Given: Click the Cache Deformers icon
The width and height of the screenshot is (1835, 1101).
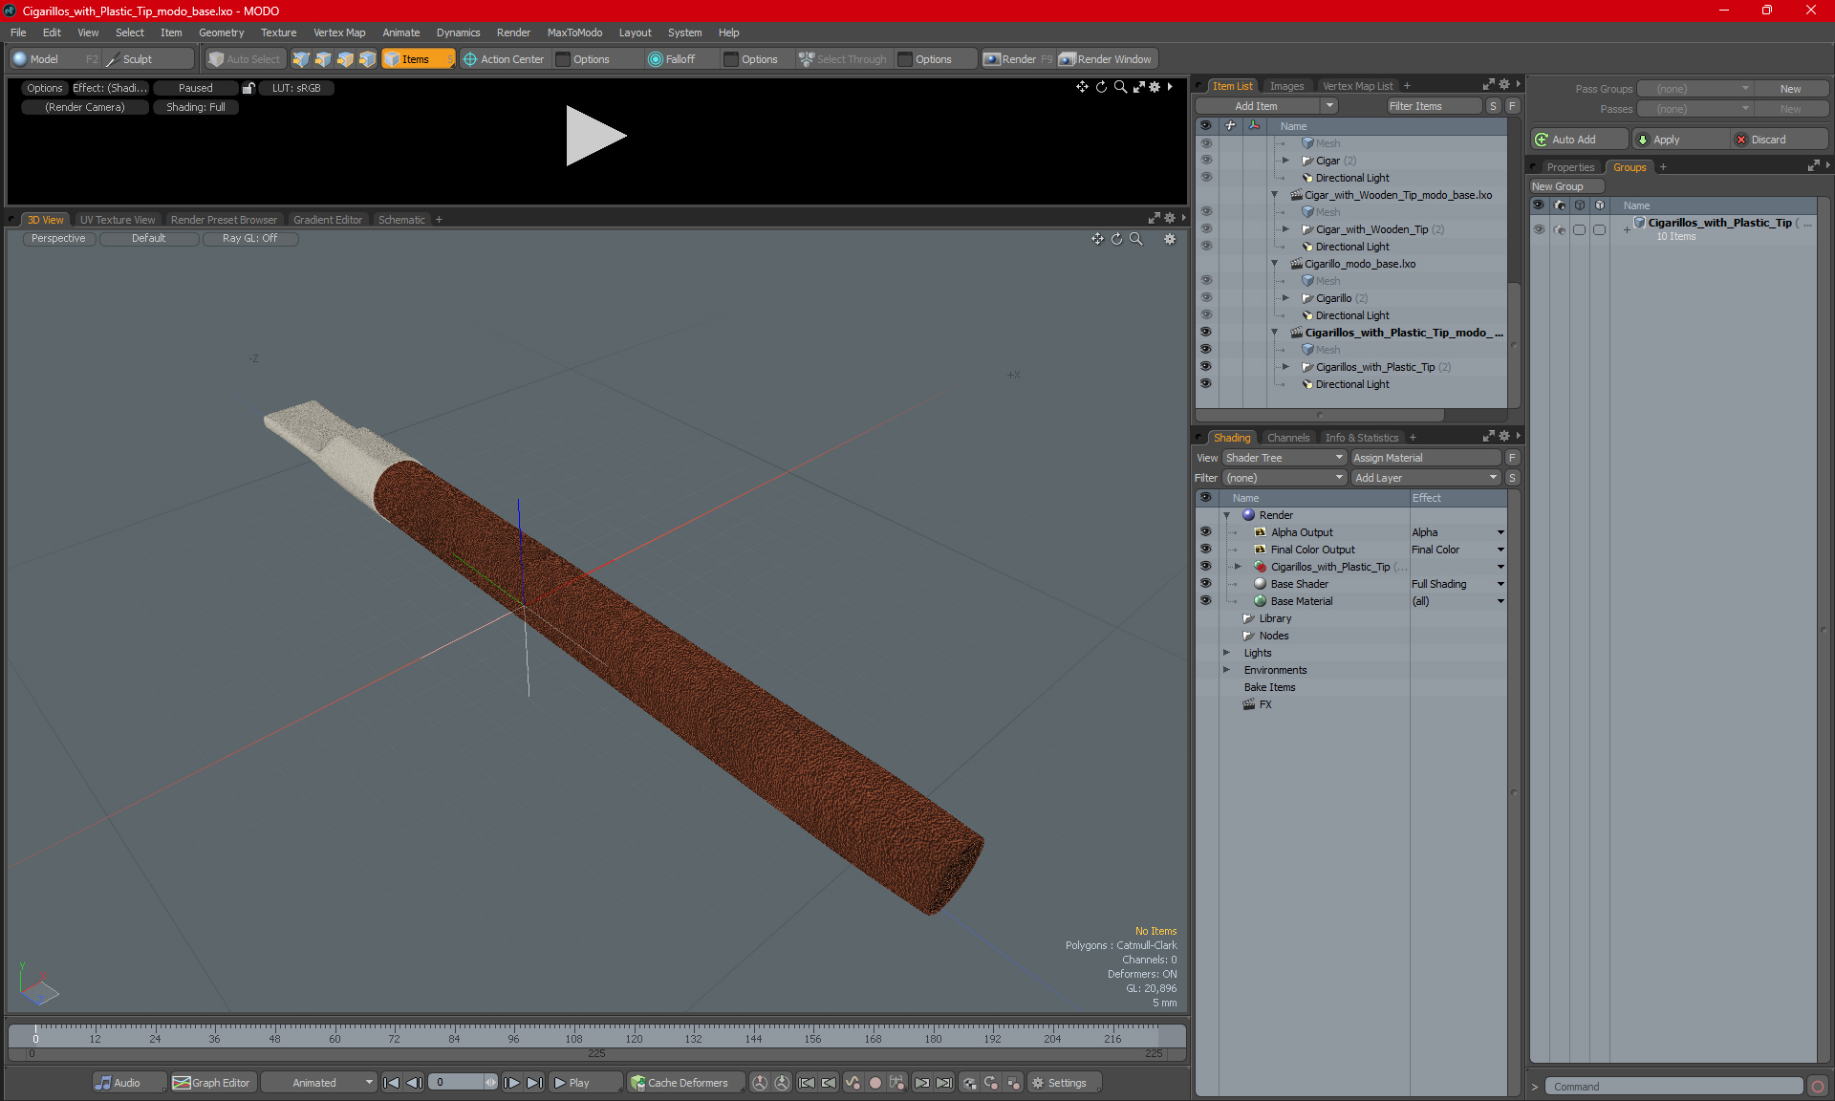Looking at the screenshot, I should (x=637, y=1083).
